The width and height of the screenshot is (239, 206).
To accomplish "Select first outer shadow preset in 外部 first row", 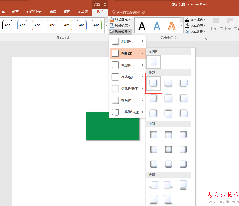I will (154, 83).
